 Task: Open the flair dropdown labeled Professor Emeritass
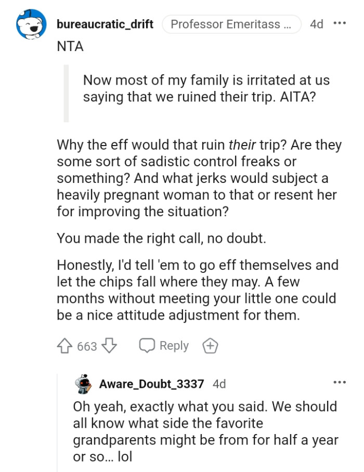coord(232,23)
